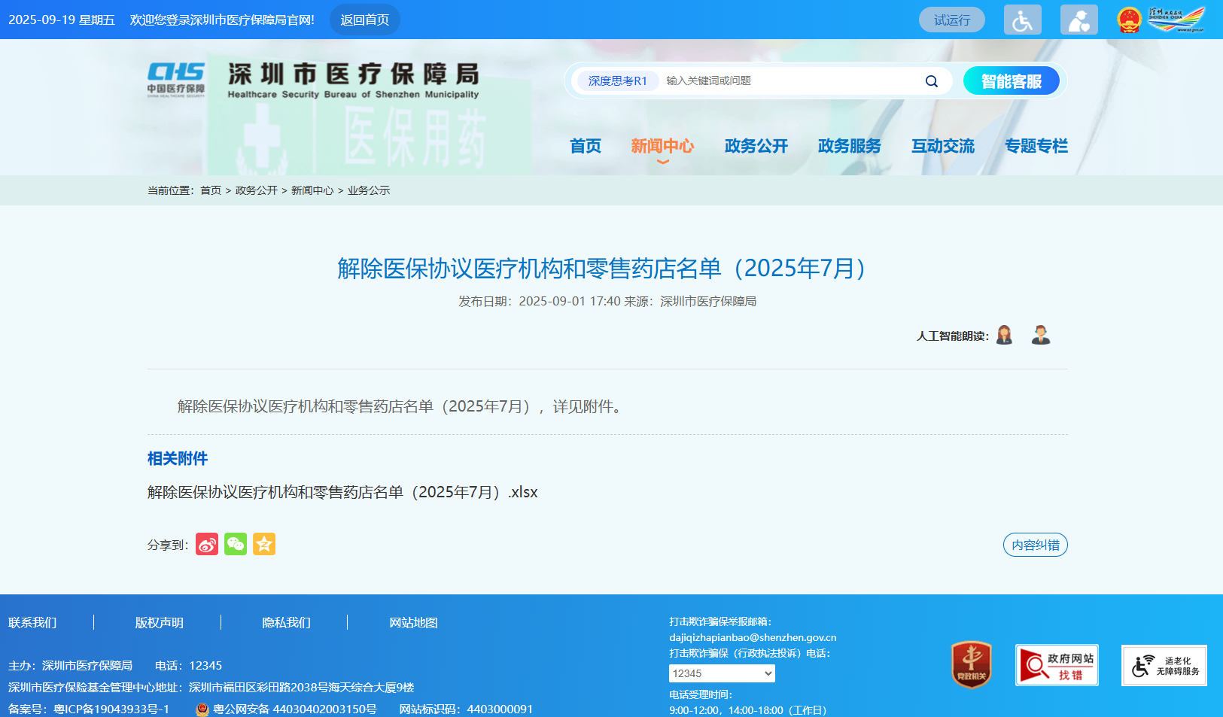Select the male voice AI reading icon
1223x717 pixels.
1040,334
